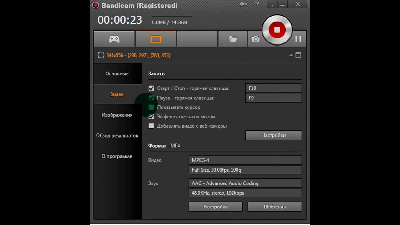
Task: Select the Видео tab
Action: click(117, 94)
